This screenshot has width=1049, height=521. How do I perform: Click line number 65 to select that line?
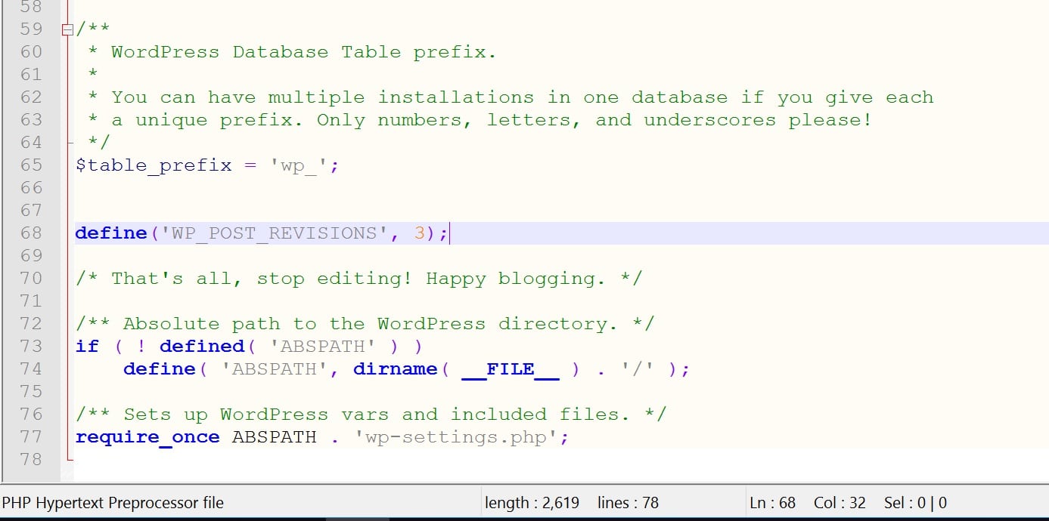[31, 165]
